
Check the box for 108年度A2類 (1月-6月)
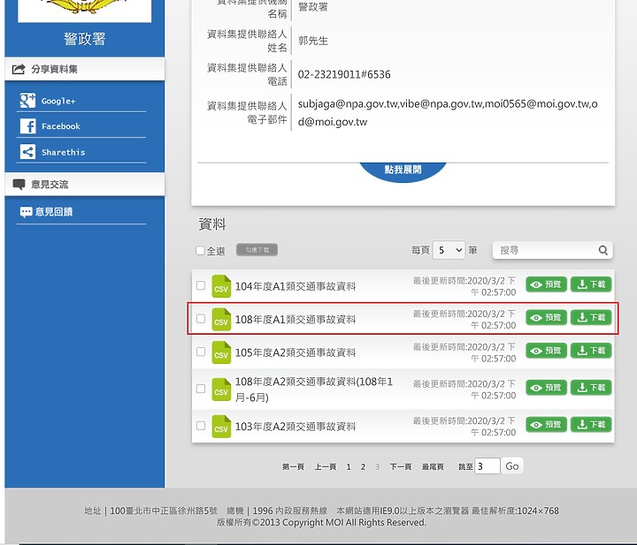point(201,389)
